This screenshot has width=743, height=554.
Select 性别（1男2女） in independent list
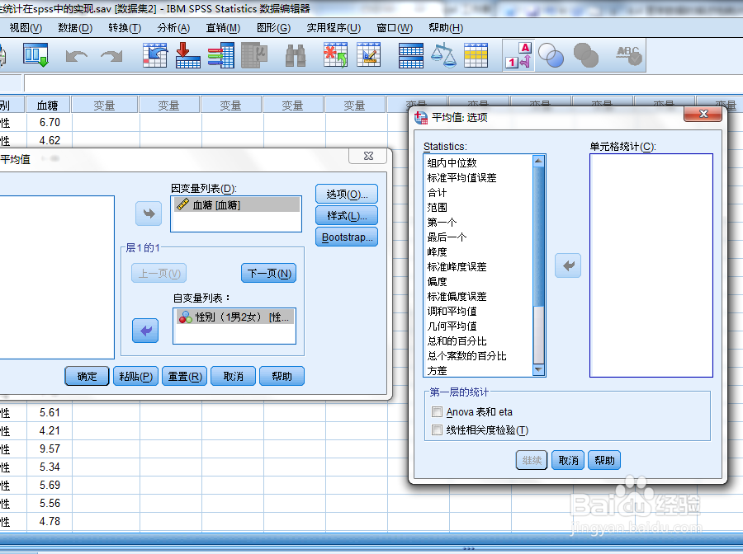pos(235,317)
